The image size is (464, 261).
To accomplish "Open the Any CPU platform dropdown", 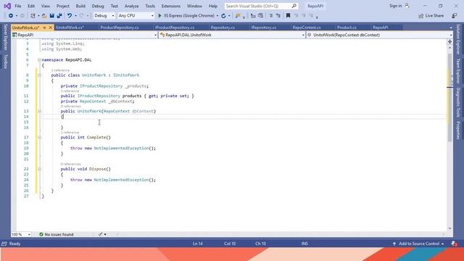I will point(136,16).
